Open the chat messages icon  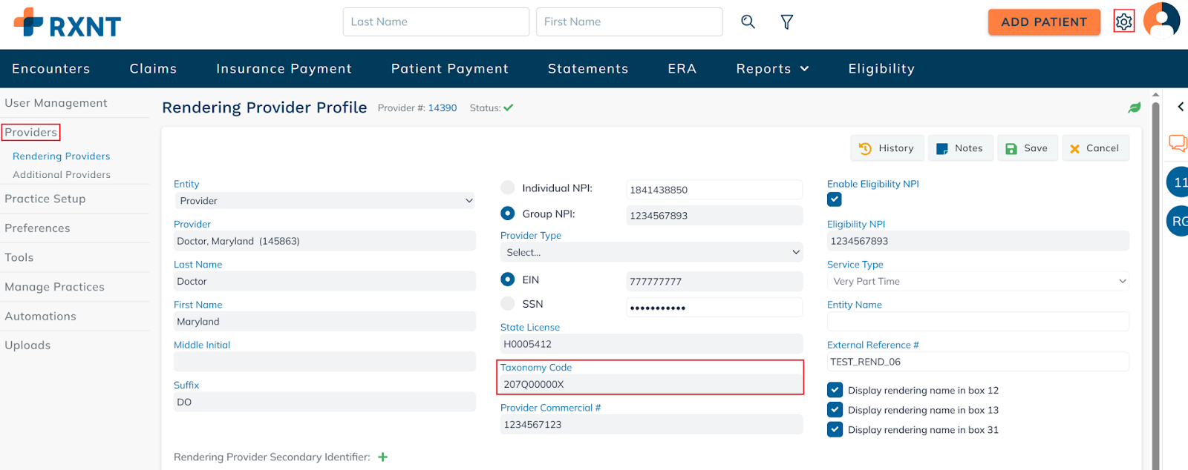[x=1178, y=142]
